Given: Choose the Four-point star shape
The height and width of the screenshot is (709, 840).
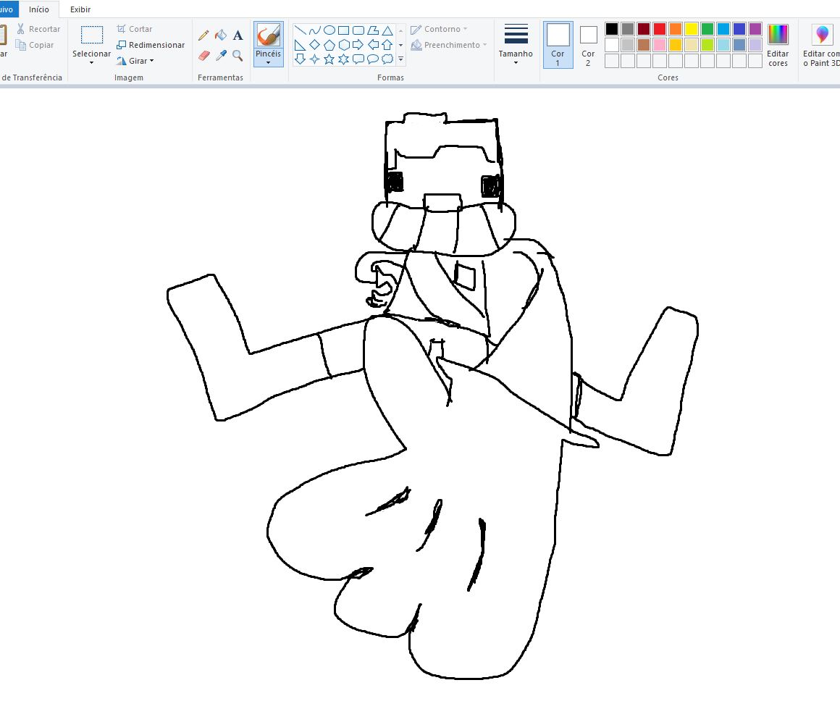Looking at the screenshot, I should (x=315, y=59).
